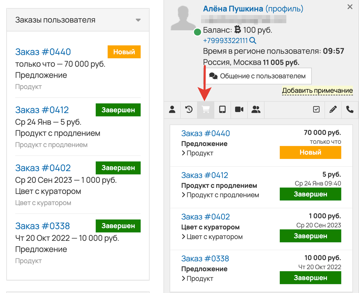The width and height of the screenshot is (359, 293).
Task: Open the Алёна Пушкина profile link
Action: [x=253, y=9]
